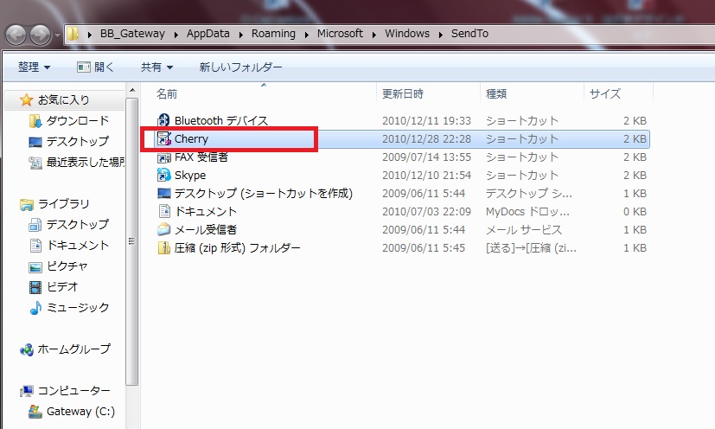Click the Skype file name
This screenshot has height=429, width=715.
pos(190,176)
